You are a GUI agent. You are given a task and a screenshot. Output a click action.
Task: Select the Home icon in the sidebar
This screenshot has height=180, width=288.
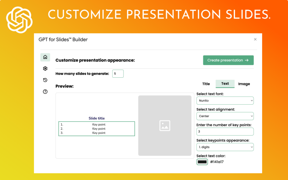(45, 57)
